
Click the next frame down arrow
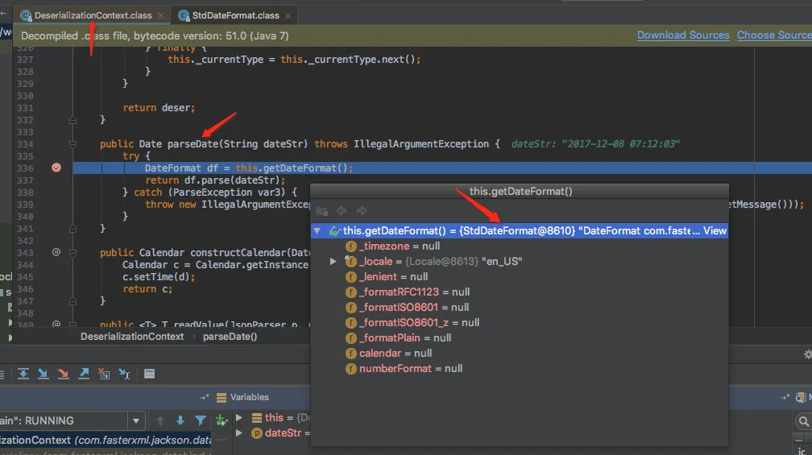click(x=180, y=420)
